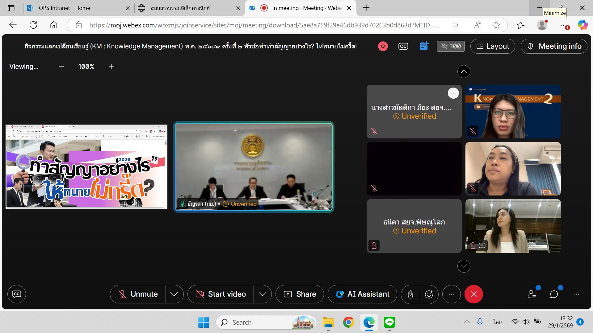Open the Layout button
The height and width of the screenshot is (333, 593).
point(493,46)
